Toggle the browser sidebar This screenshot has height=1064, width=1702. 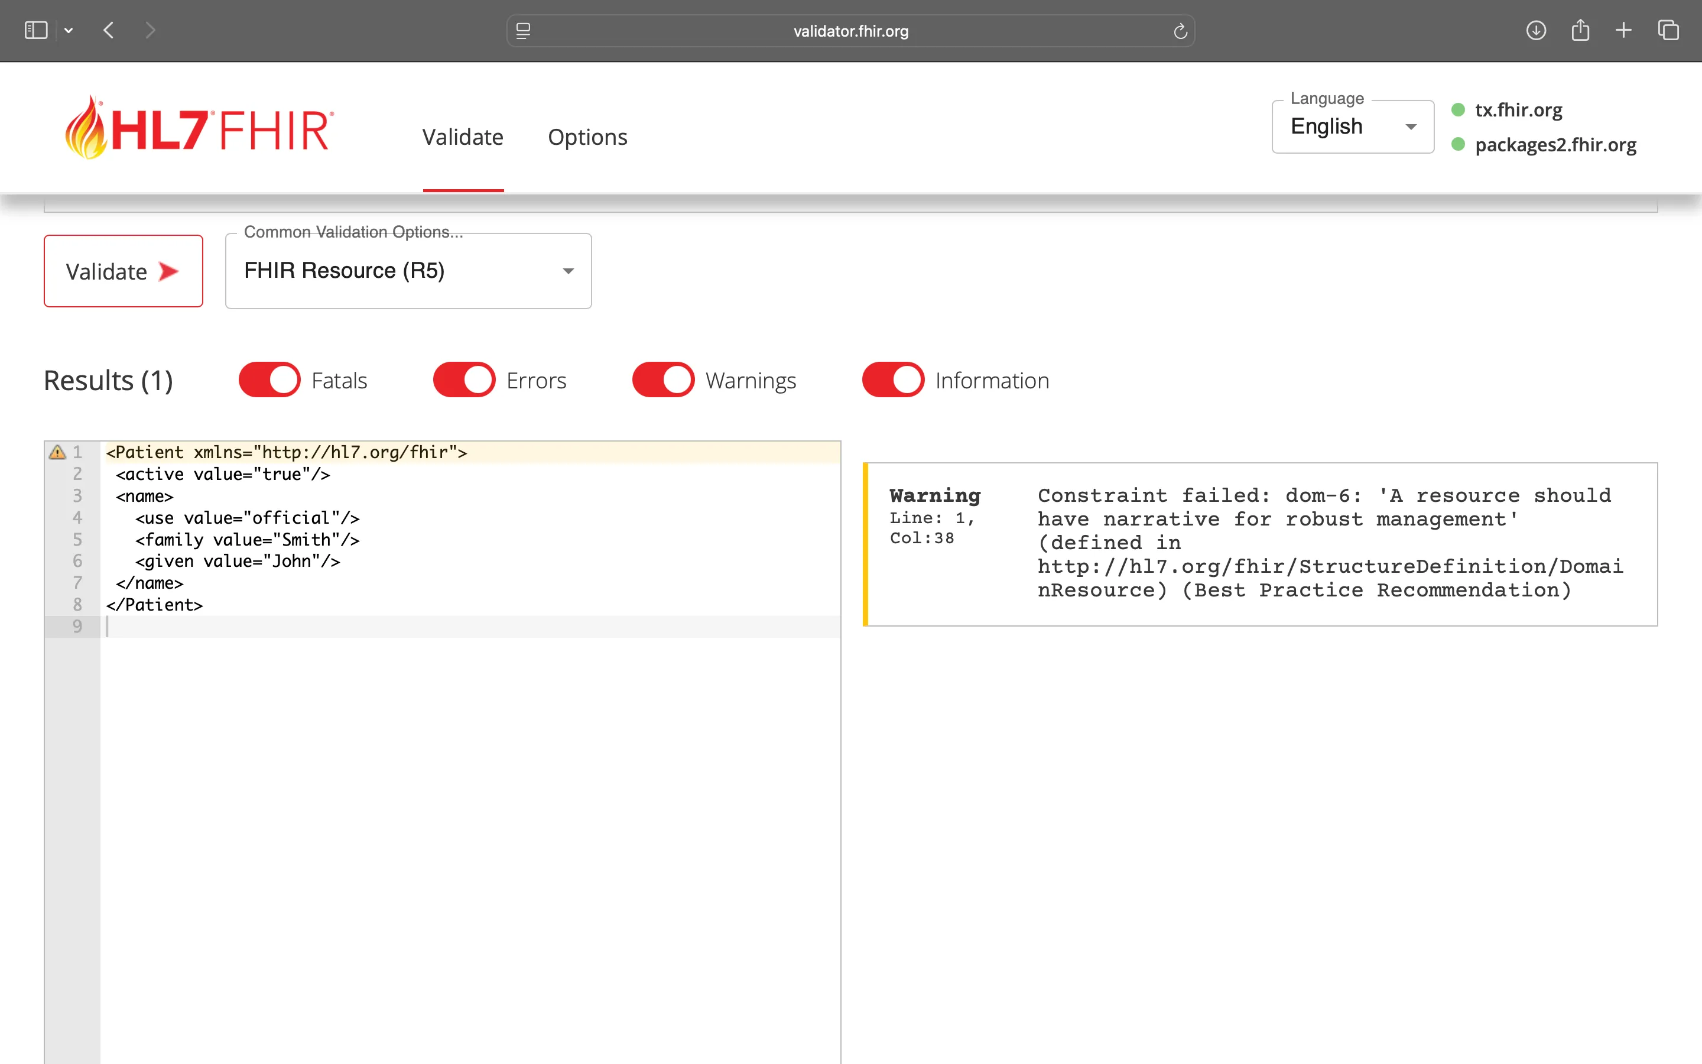pos(37,30)
